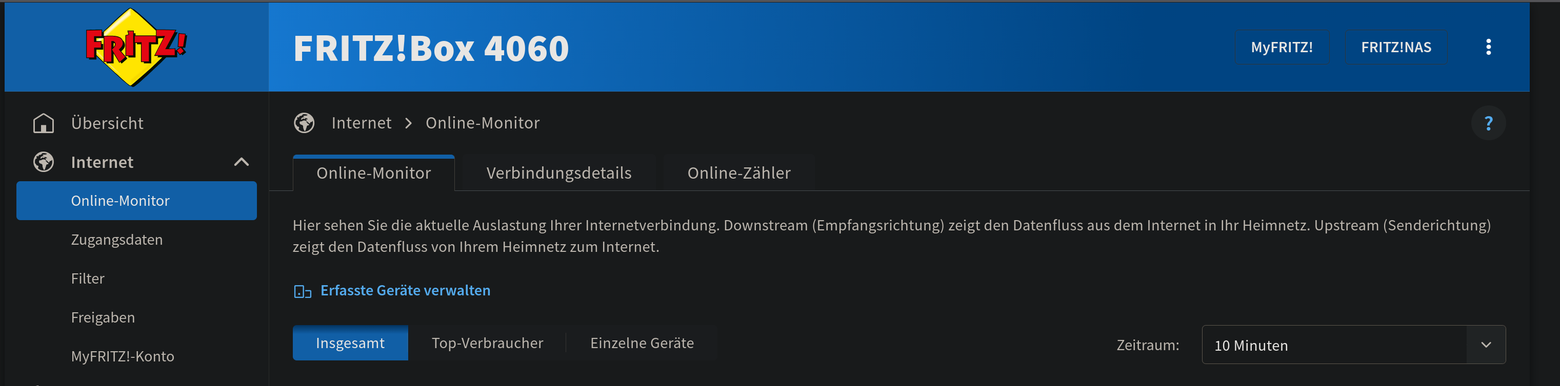Switch view to Top-Verbraucher

tap(488, 343)
